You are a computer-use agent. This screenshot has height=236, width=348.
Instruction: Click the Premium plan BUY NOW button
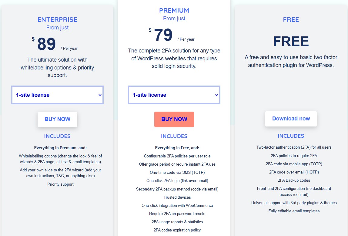[174, 119]
